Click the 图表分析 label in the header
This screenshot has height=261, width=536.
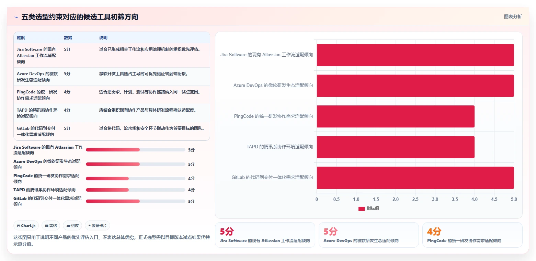[x=513, y=16]
